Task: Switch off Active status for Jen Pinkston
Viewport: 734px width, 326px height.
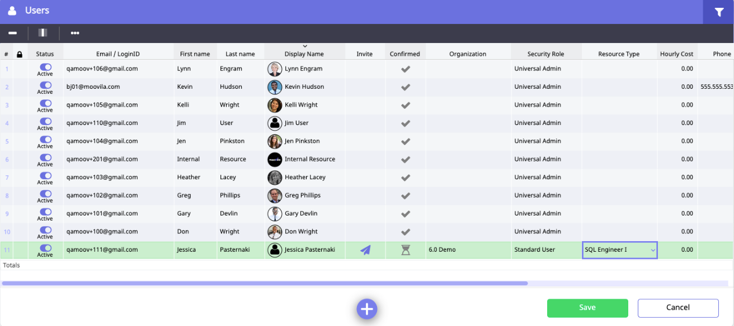Action: click(45, 139)
